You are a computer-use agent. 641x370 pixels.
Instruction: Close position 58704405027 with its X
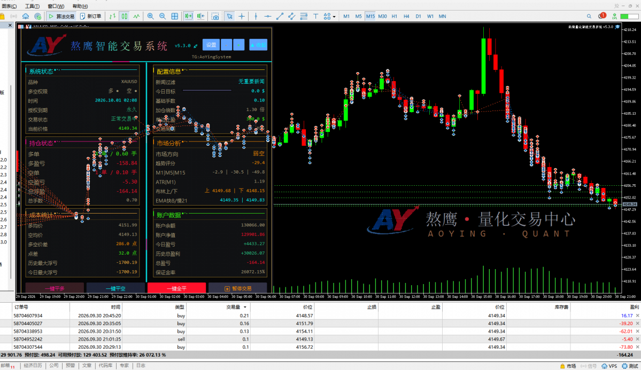pyautogui.click(x=637, y=324)
